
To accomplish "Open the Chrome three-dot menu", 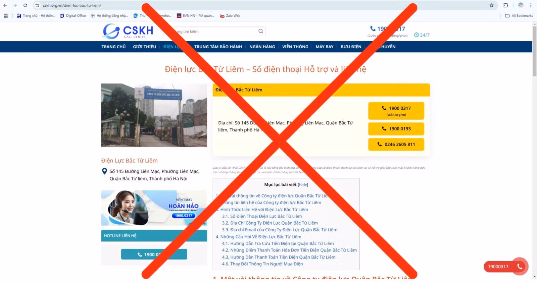I will click(531, 5).
